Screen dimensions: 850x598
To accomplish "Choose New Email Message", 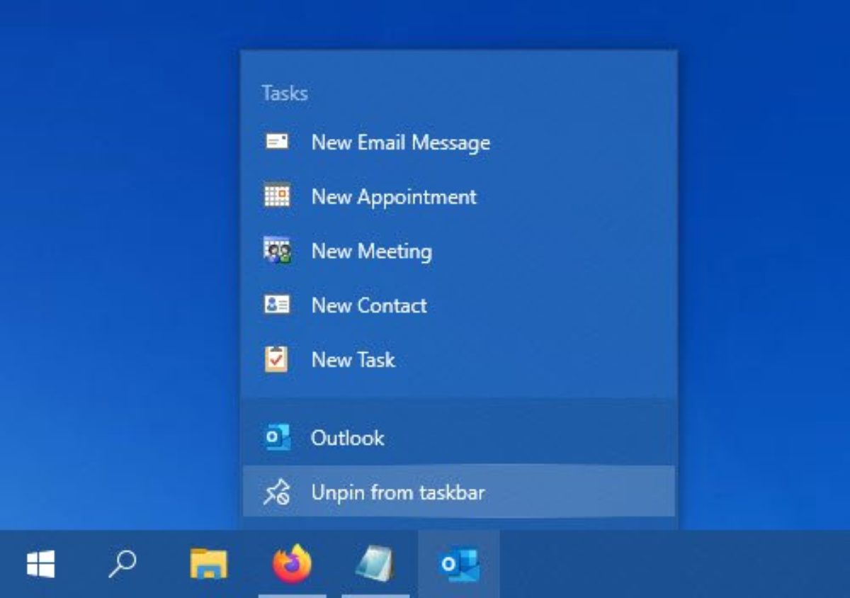I will pyautogui.click(x=459, y=142).
